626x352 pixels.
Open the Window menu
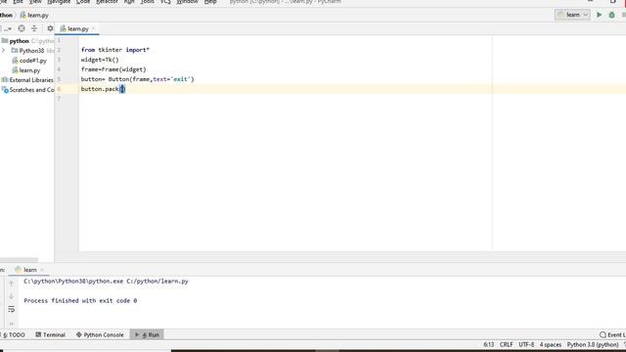[187, 2]
